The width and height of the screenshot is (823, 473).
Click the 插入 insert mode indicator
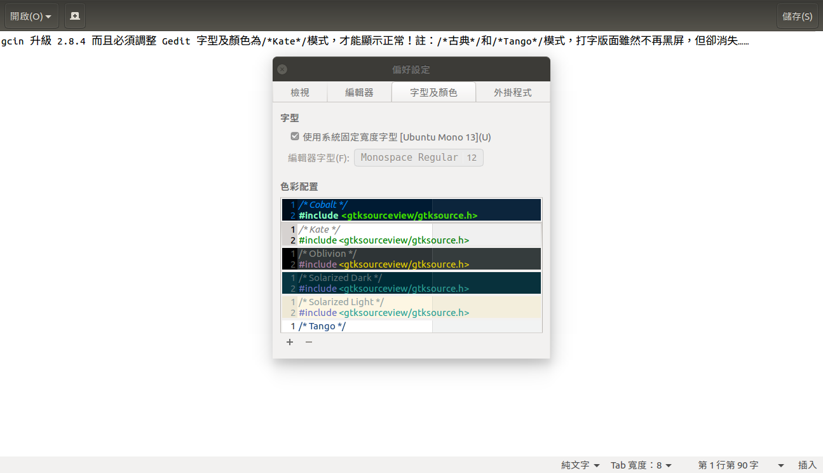(x=807, y=465)
